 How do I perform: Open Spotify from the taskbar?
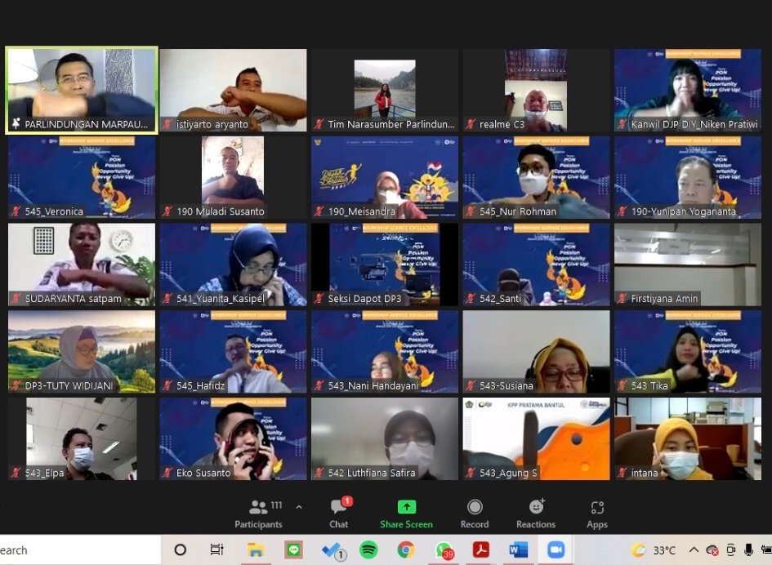tap(368, 550)
